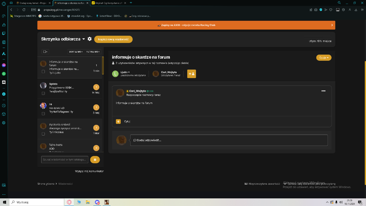The height and width of the screenshot is (206, 366).
Task: Open the ad blocker shield icon
Action: (321, 10)
